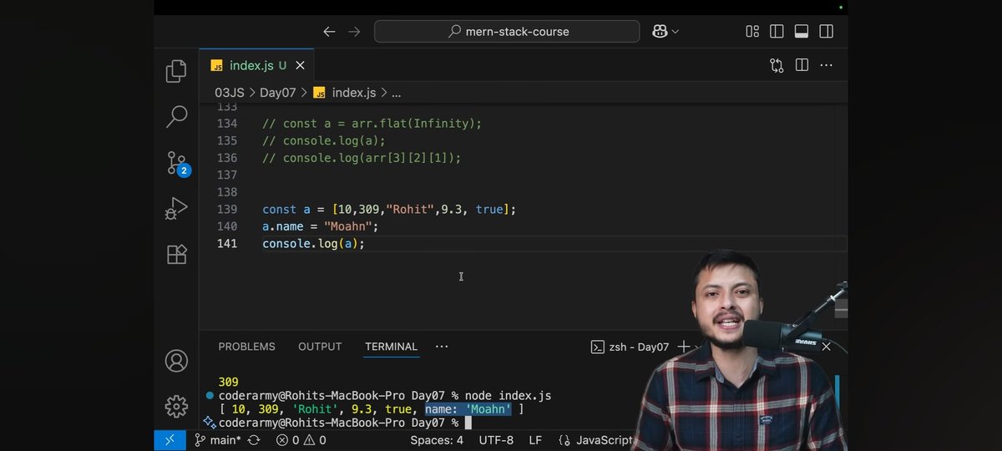1002x451 pixels.
Task: Switch to the TERMINAL panel tab
Action: click(391, 347)
